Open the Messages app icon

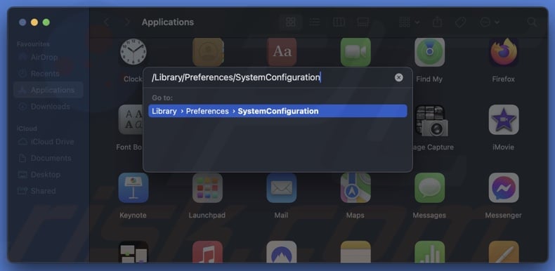point(430,188)
